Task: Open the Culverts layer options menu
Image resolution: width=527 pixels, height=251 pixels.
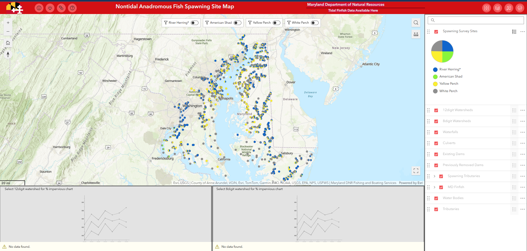Action: click(523, 143)
